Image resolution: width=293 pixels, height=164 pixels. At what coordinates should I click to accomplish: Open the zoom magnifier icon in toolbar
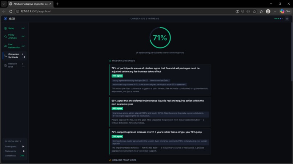242,11
